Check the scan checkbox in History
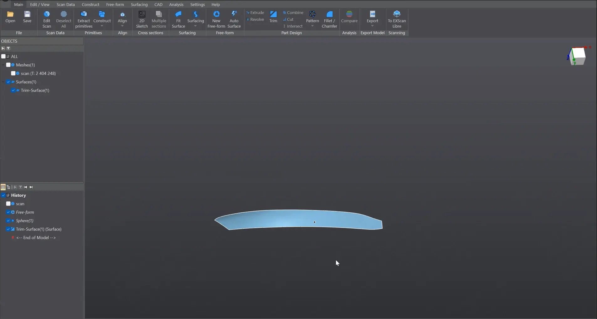The width and height of the screenshot is (597, 319). click(8, 204)
